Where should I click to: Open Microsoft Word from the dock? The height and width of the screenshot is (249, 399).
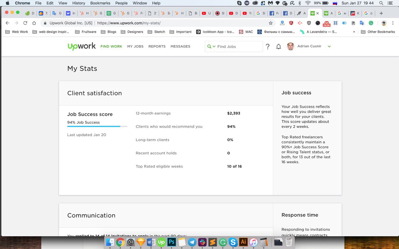tap(151, 242)
